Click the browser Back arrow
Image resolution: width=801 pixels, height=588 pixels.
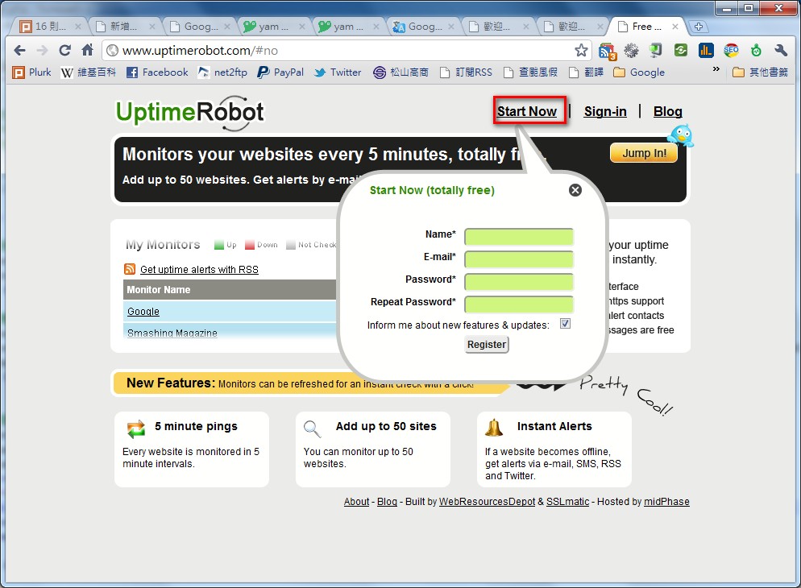19,50
